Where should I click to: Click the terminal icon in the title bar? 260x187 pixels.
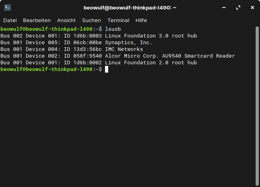[x=8, y=7]
